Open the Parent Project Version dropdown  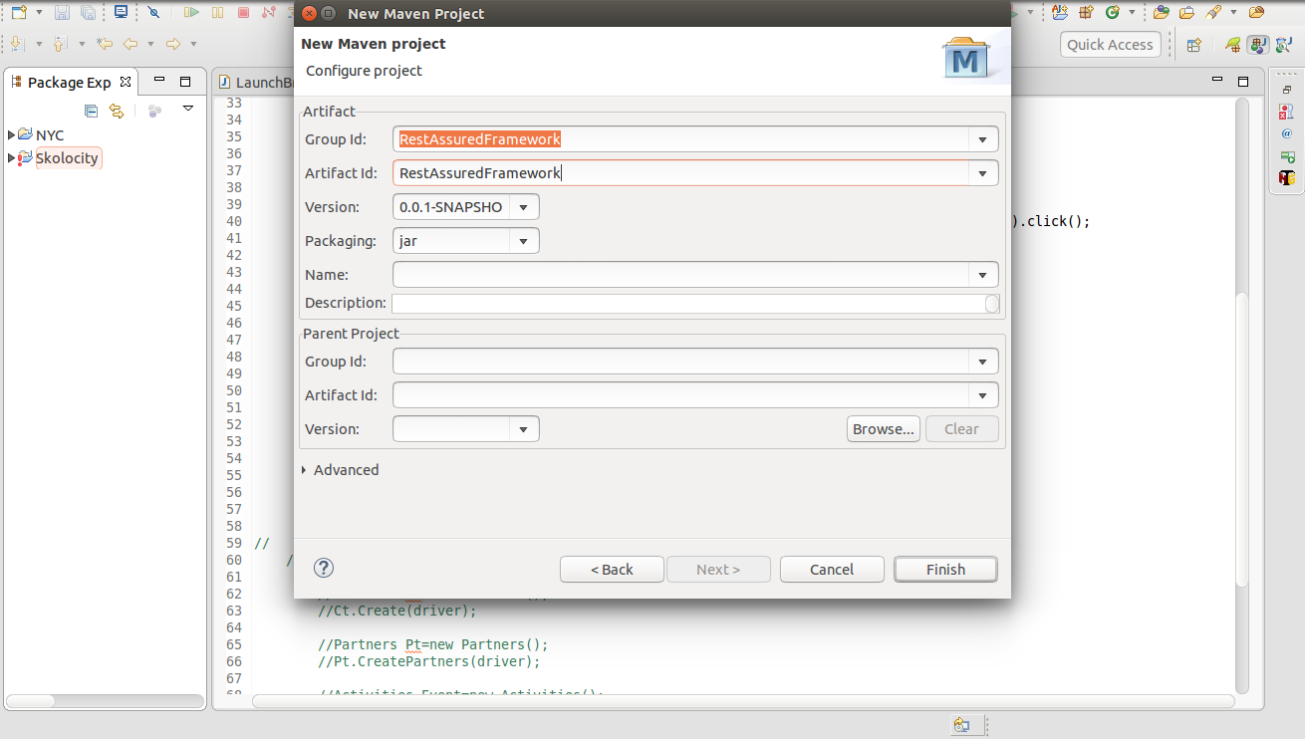click(x=525, y=429)
